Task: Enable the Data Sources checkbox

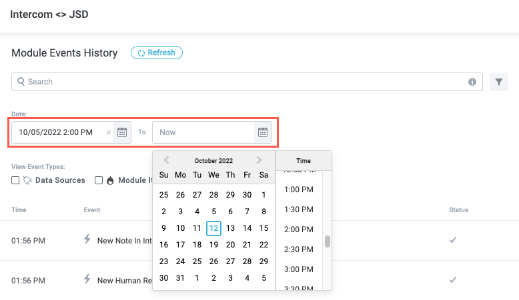Action: [15, 180]
